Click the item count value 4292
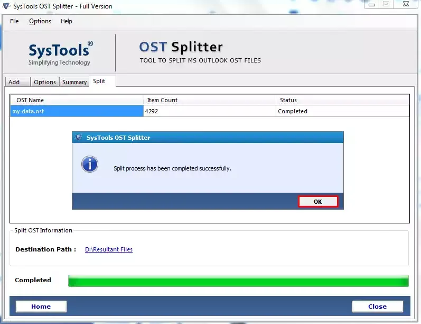Image resolution: width=421 pixels, height=324 pixels. click(152, 111)
